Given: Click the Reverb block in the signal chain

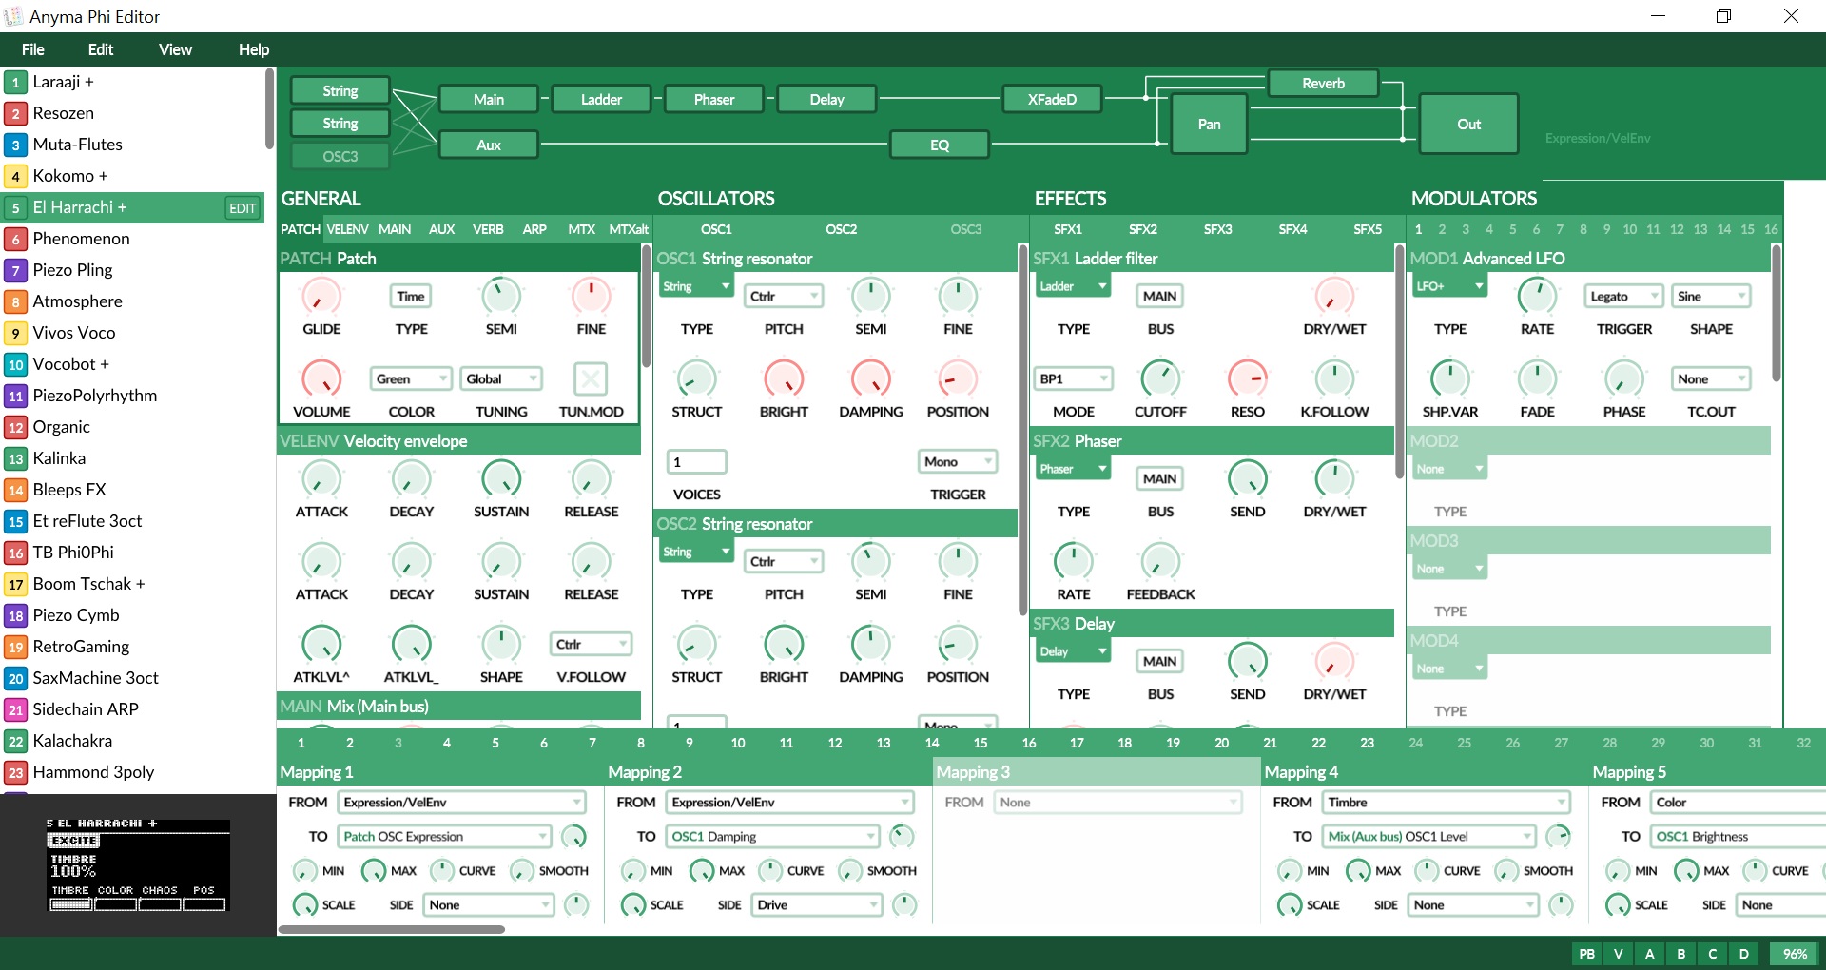Looking at the screenshot, I should tap(1323, 84).
